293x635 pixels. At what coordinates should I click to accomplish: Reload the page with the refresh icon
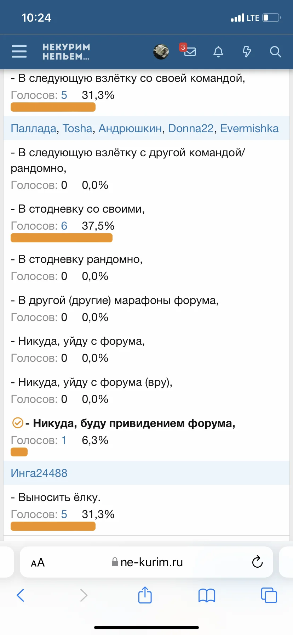point(257,562)
